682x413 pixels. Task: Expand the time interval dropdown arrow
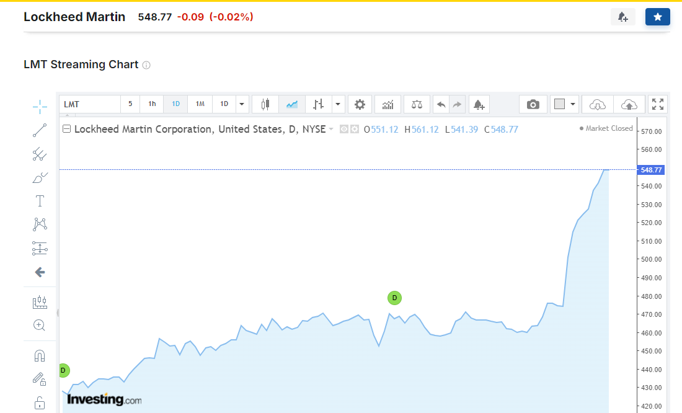[242, 104]
